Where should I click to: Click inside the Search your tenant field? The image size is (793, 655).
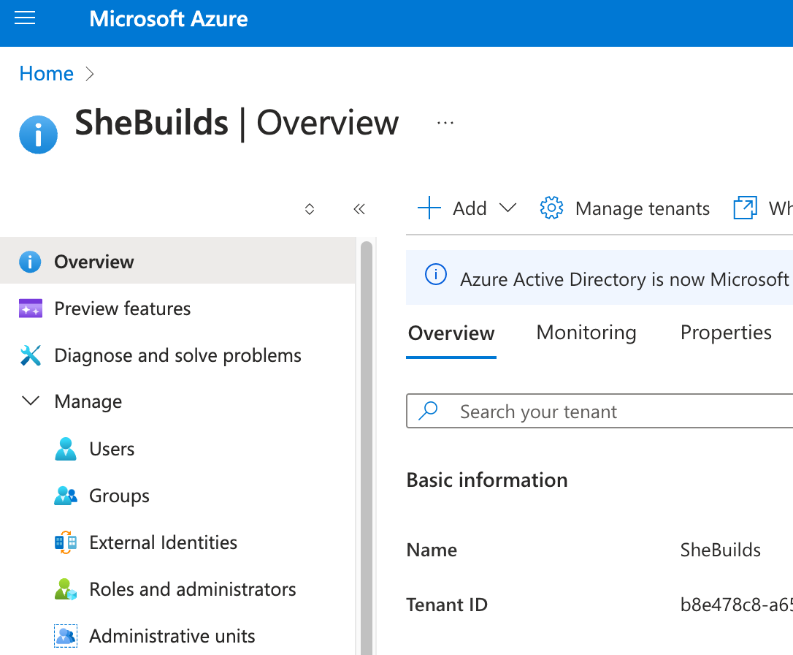(599, 411)
